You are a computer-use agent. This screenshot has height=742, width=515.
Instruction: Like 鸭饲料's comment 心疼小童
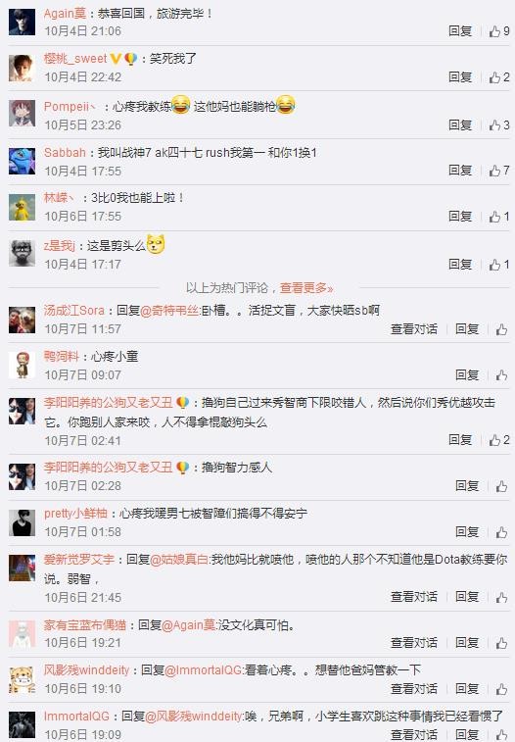(501, 375)
